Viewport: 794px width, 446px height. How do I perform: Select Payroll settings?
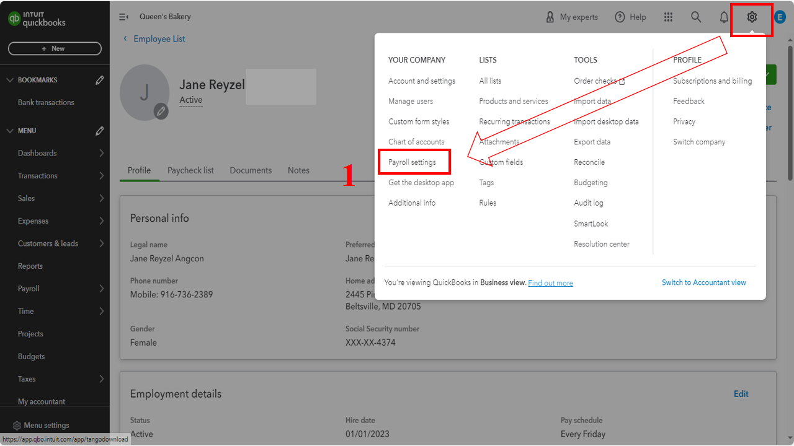pyautogui.click(x=412, y=162)
